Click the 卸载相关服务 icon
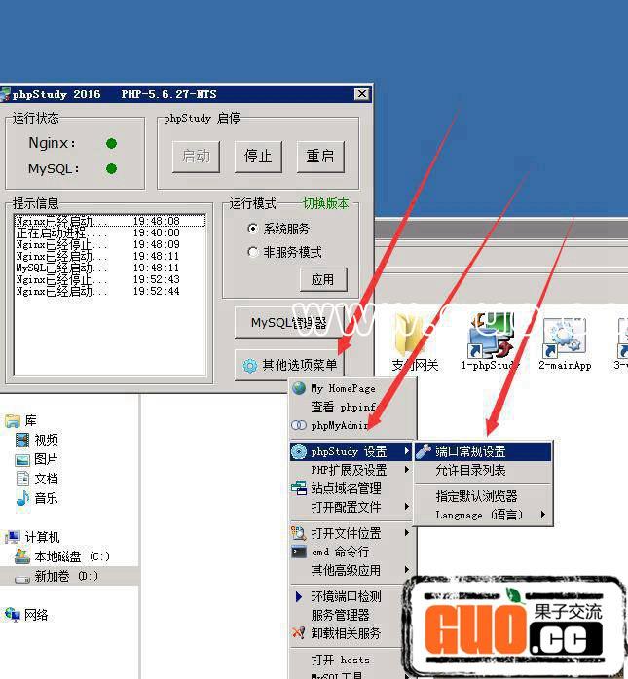Viewport: 628px width, 679px height. pyautogui.click(x=299, y=633)
